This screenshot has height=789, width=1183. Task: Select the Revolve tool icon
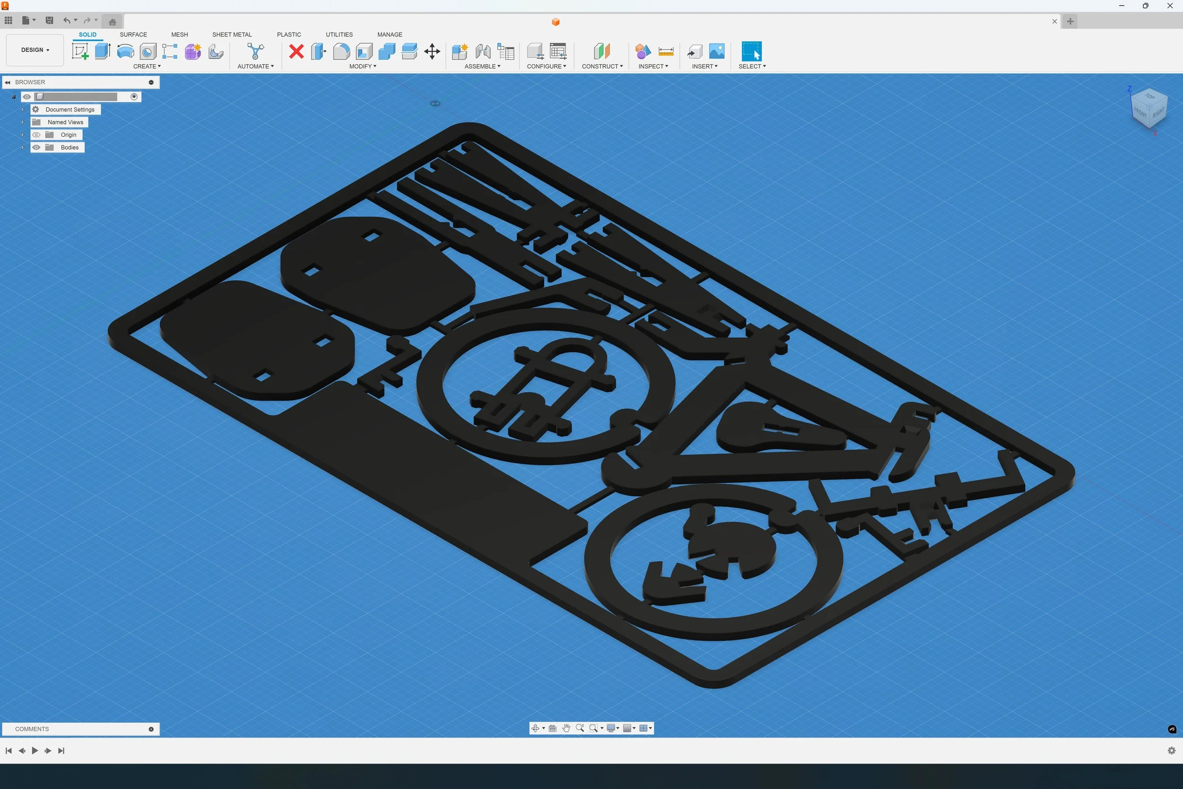[x=125, y=51]
